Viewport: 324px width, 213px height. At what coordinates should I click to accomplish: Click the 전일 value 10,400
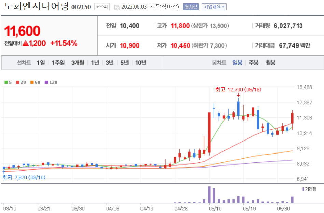(x=130, y=26)
